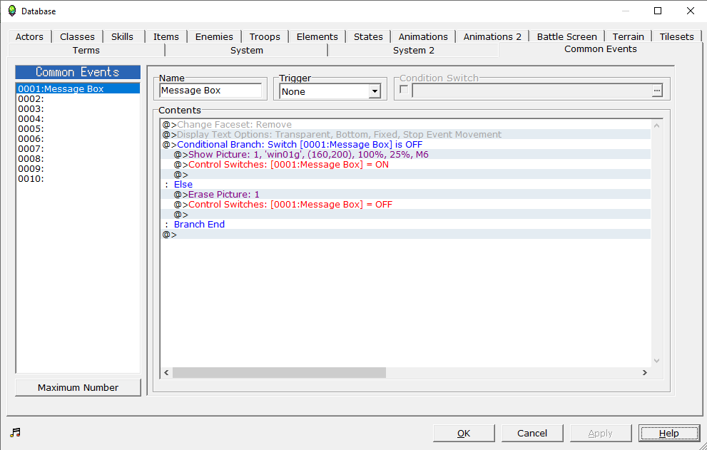This screenshot has height=450, width=707.
Task: Select common event 0010 in list
Action: 78,178
